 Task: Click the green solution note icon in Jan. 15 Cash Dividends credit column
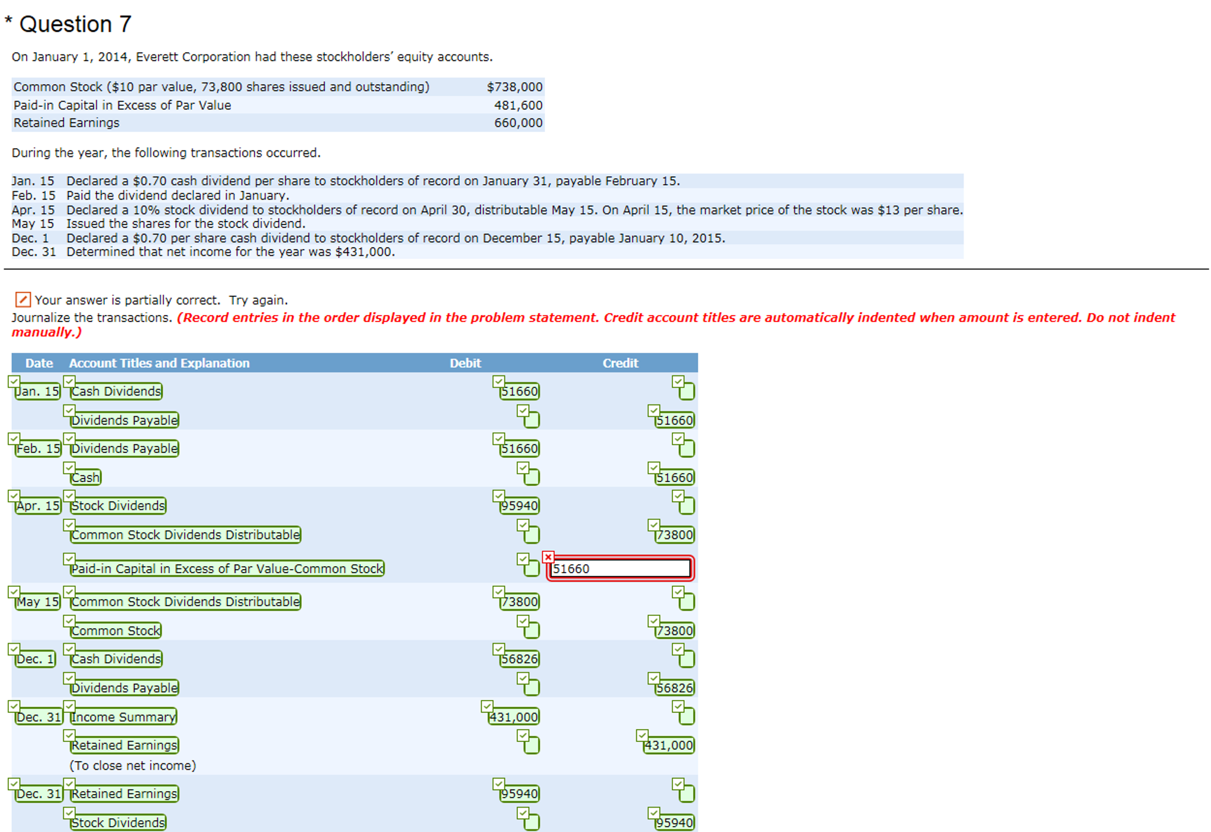(685, 391)
